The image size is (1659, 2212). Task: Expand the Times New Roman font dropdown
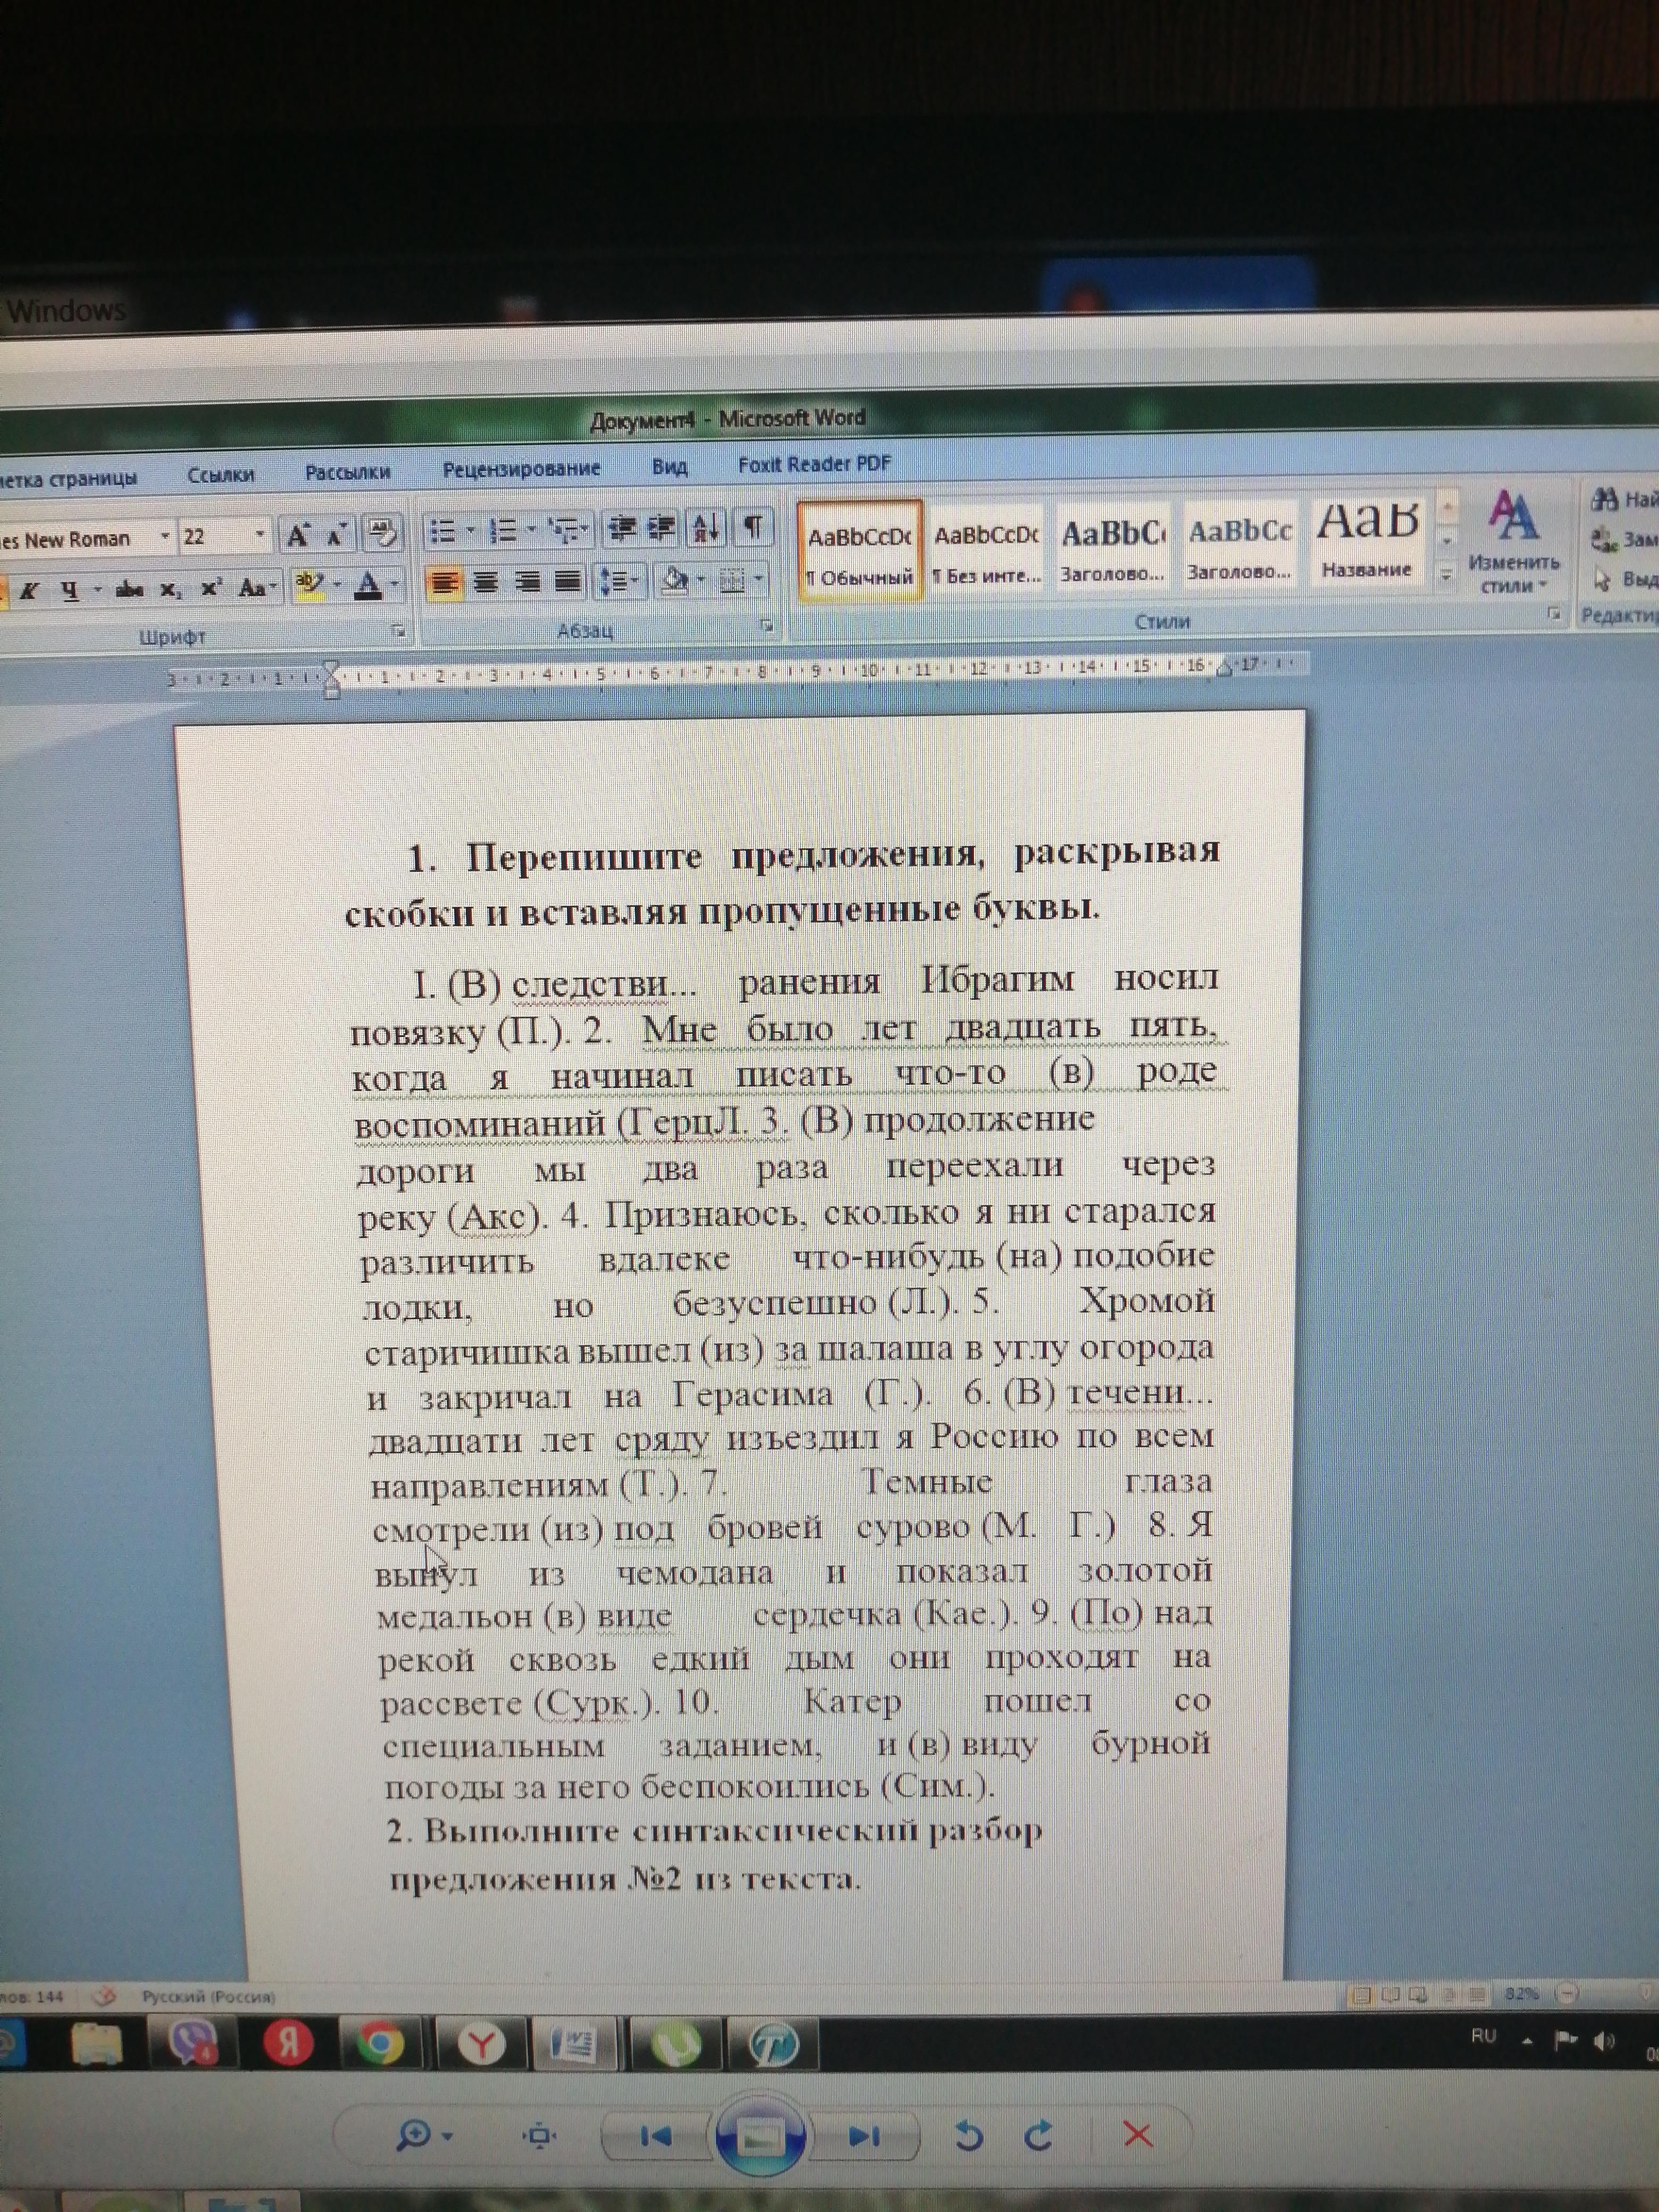[x=165, y=537]
